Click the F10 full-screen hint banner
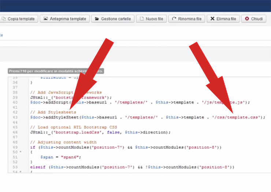This screenshot has width=271, height=192. (56, 71)
